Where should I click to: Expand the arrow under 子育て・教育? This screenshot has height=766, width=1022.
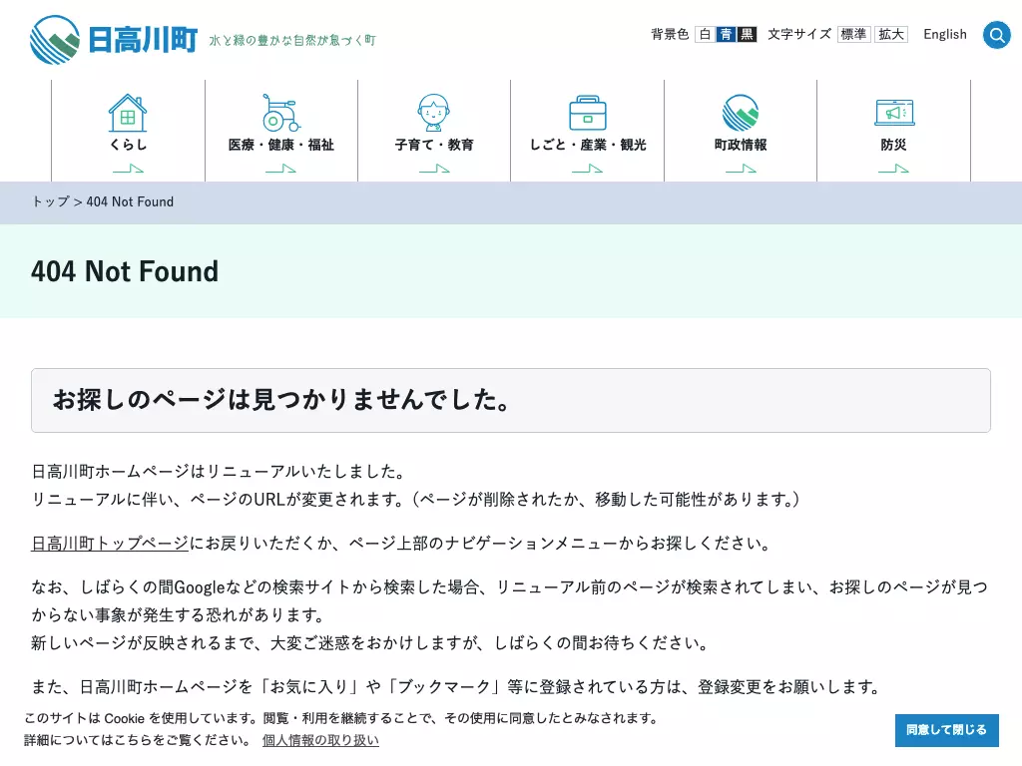click(x=434, y=169)
